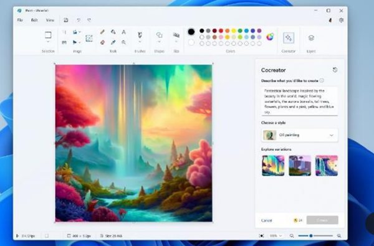
Task: Toggle the Cocreator panel button in ribbon
Action: tap(289, 38)
